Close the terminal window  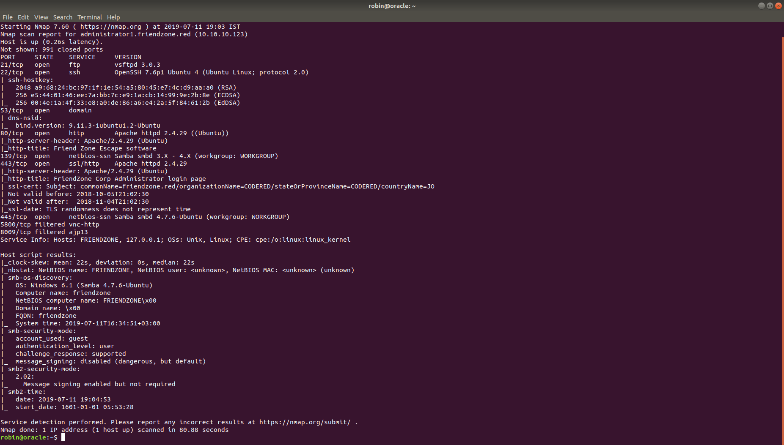coord(778,6)
